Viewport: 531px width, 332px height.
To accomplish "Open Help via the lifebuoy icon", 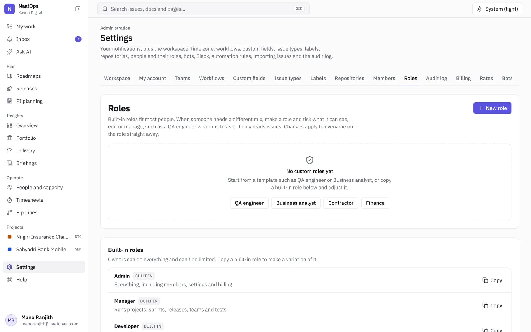I will [x=10, y=280].
